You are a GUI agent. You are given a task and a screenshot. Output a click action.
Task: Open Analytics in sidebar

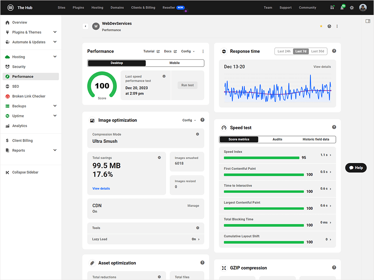point(31,126)
